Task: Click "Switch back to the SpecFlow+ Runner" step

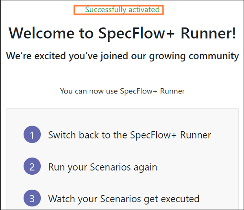Action: click(x=129, y=135)
